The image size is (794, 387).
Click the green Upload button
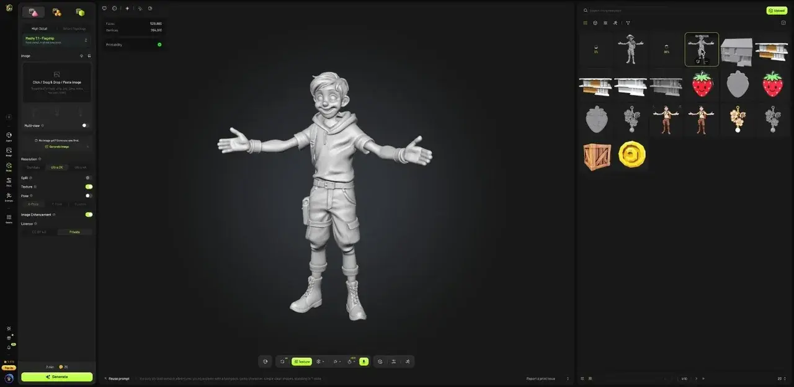click(x=777, y=11)
